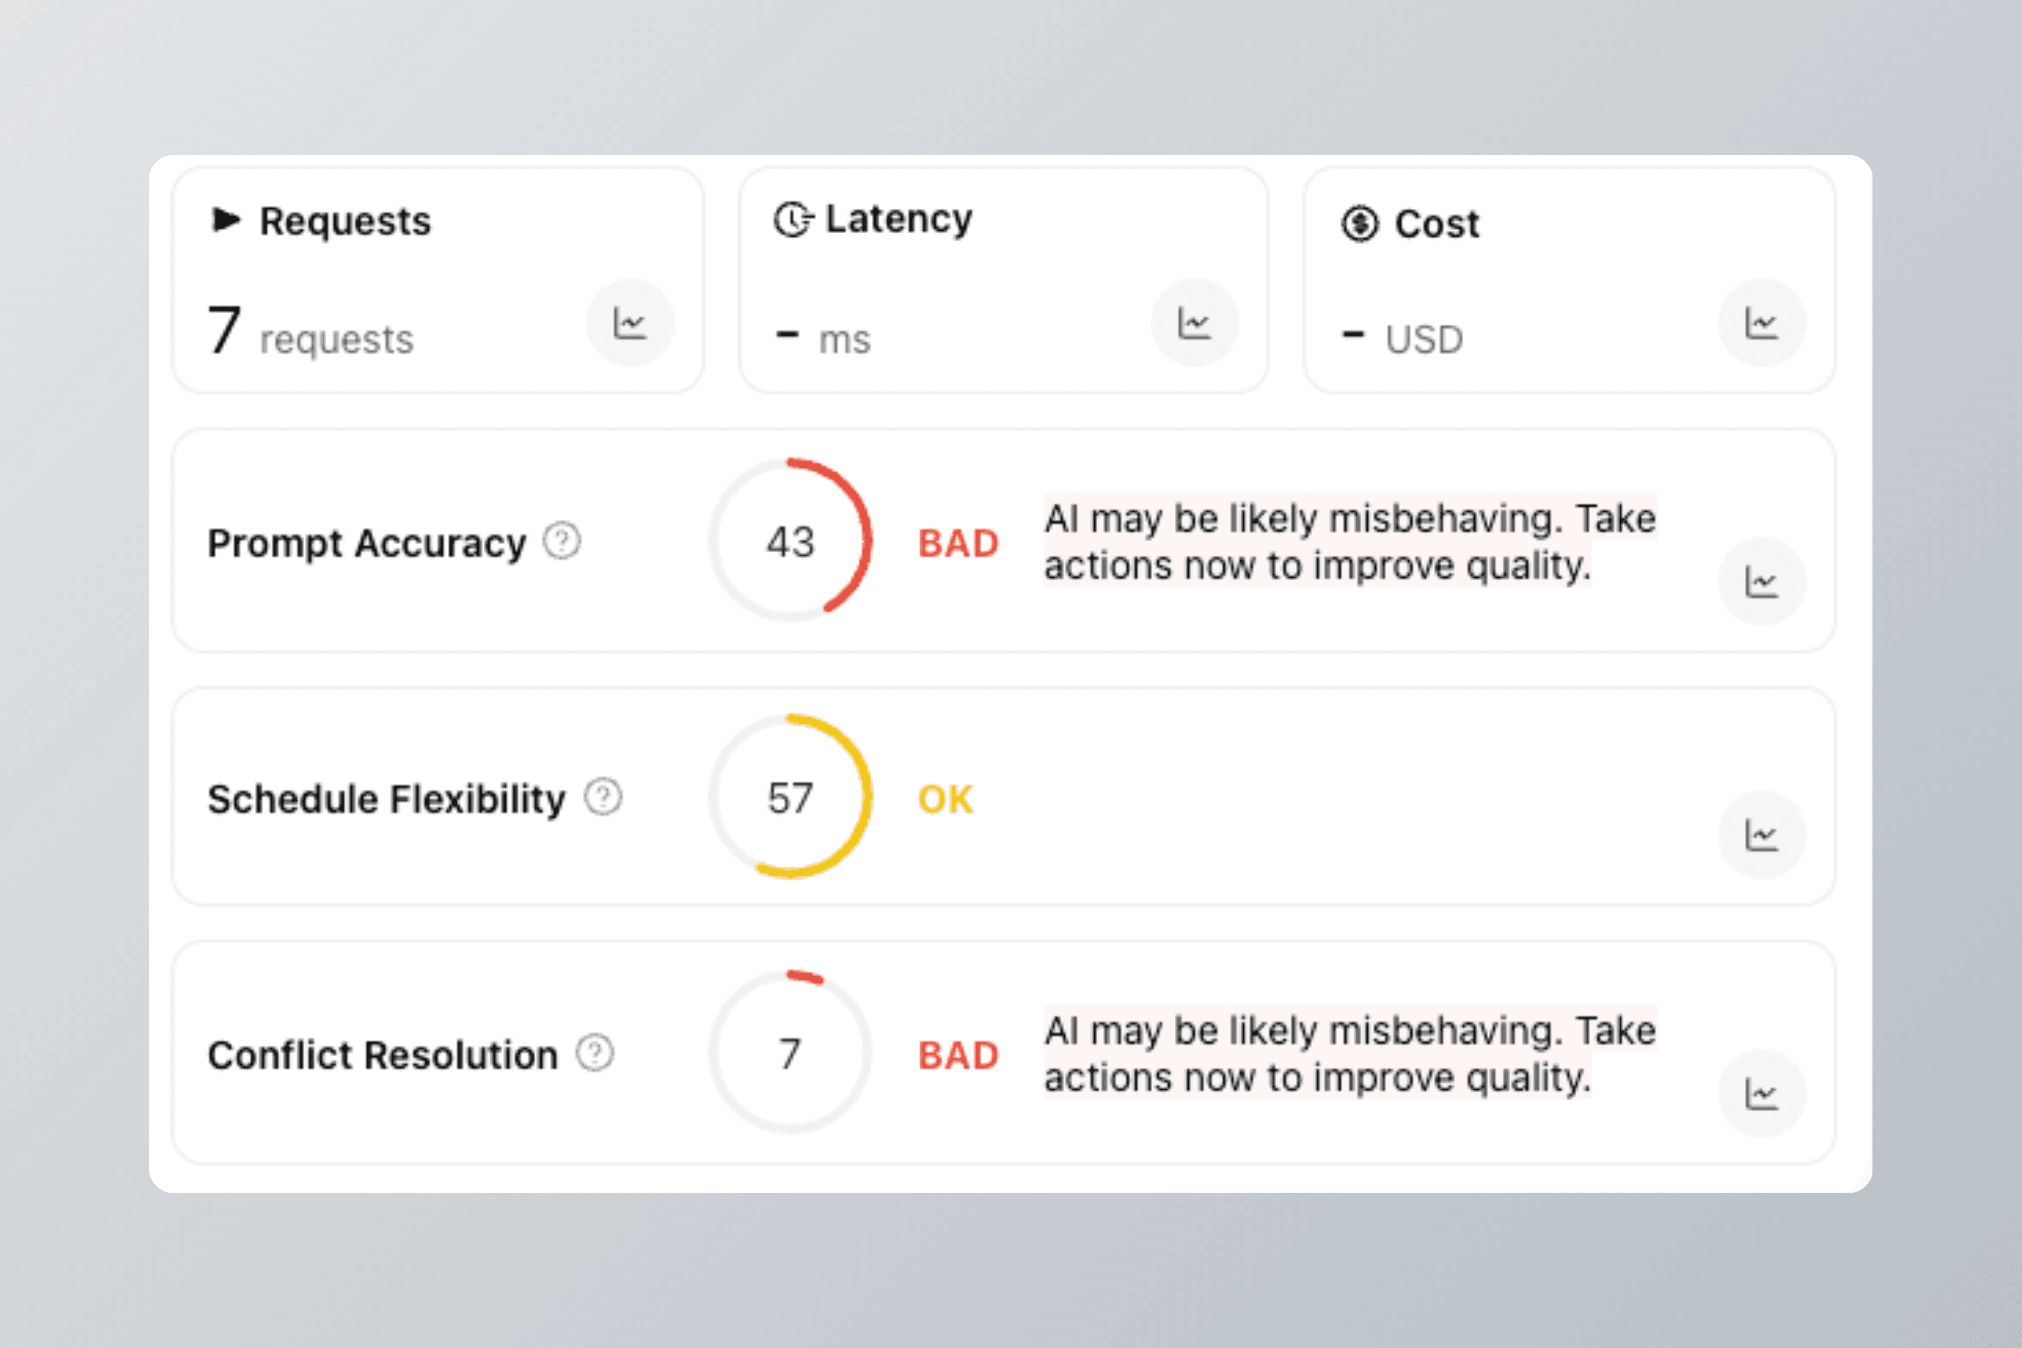2022x1348 pixels.
Task: Open the Latency chart icon
Action: point(1194,323)
